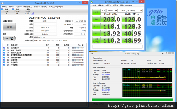
Task: Open the Language menu in CrystalDiskMark
Action: pos(126,5)
